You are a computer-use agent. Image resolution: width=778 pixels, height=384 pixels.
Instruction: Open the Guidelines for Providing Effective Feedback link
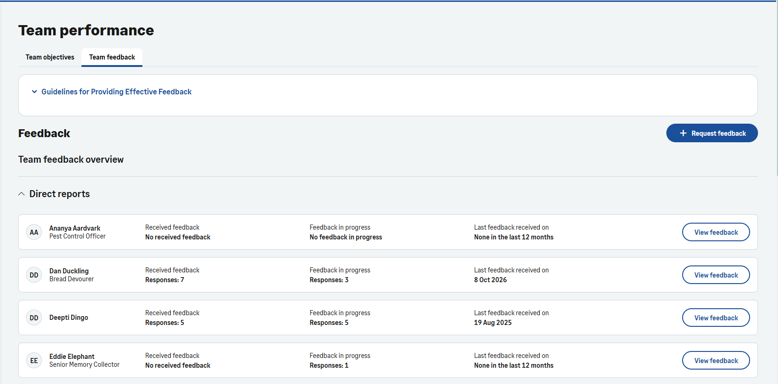pyautogui.click(x=116, y=92)
